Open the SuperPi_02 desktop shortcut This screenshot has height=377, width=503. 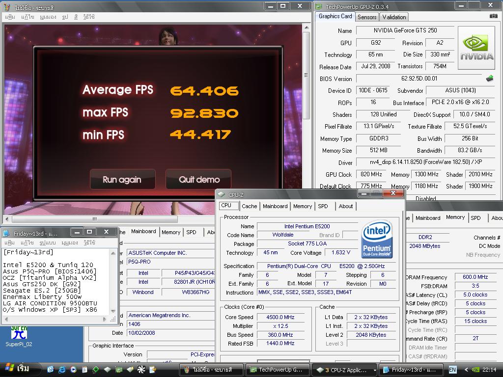[19, 337]
